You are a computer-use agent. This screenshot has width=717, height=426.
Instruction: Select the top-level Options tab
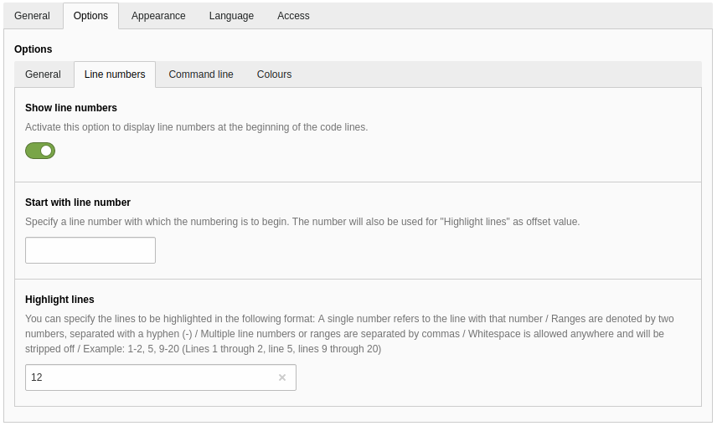pos(90,16)
